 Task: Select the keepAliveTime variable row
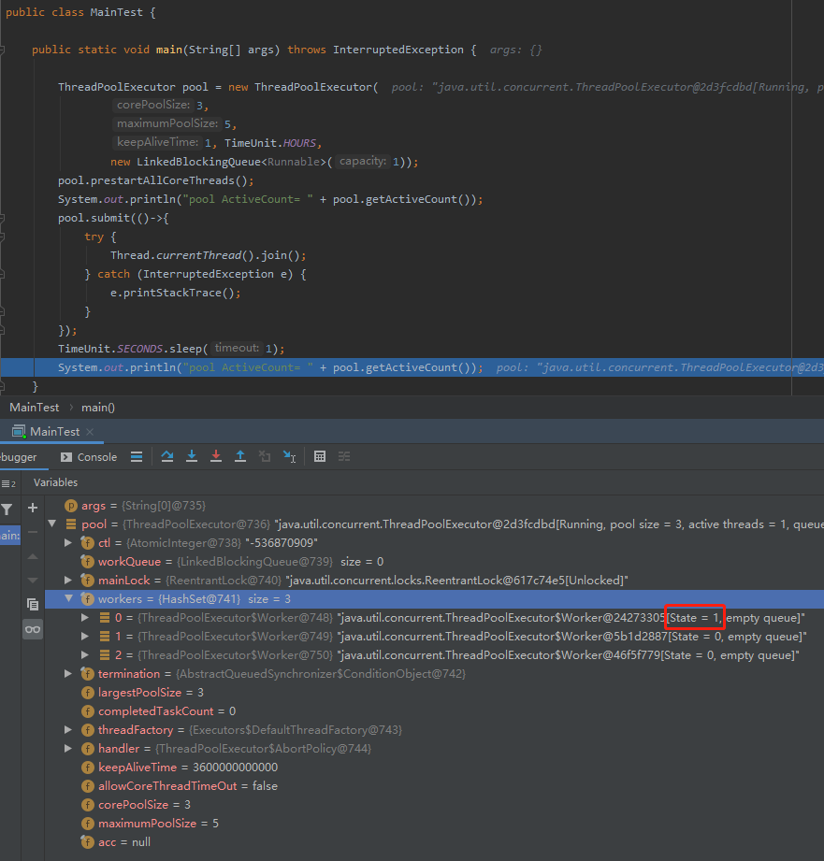[x=434, y=767]
